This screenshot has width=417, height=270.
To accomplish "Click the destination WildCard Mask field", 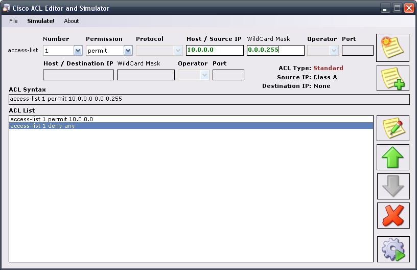I will point(146,75).
